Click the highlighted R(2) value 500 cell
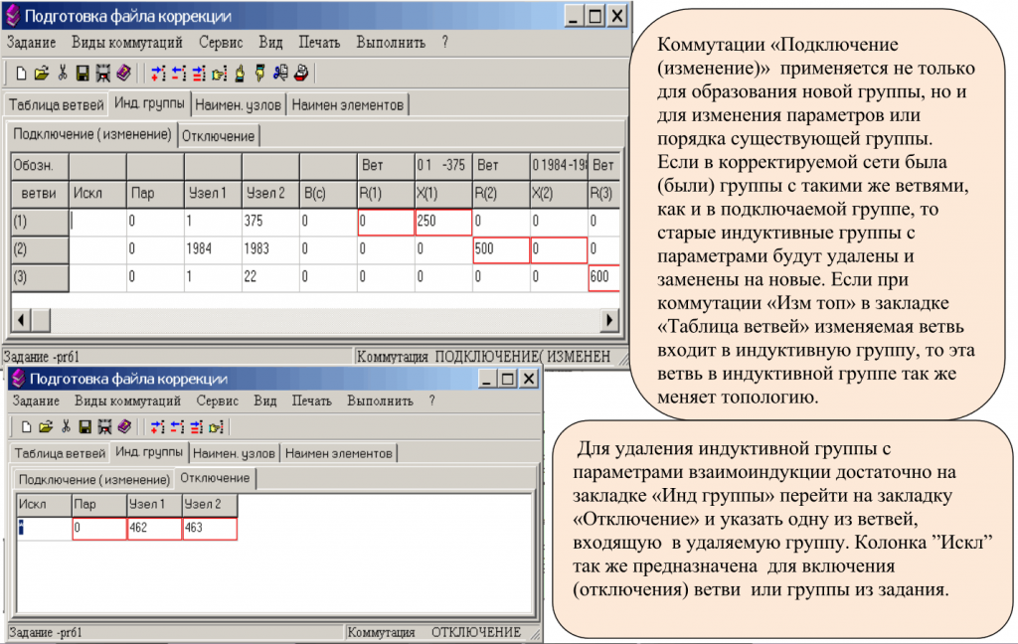The image size is (1018, 644). 503,247
